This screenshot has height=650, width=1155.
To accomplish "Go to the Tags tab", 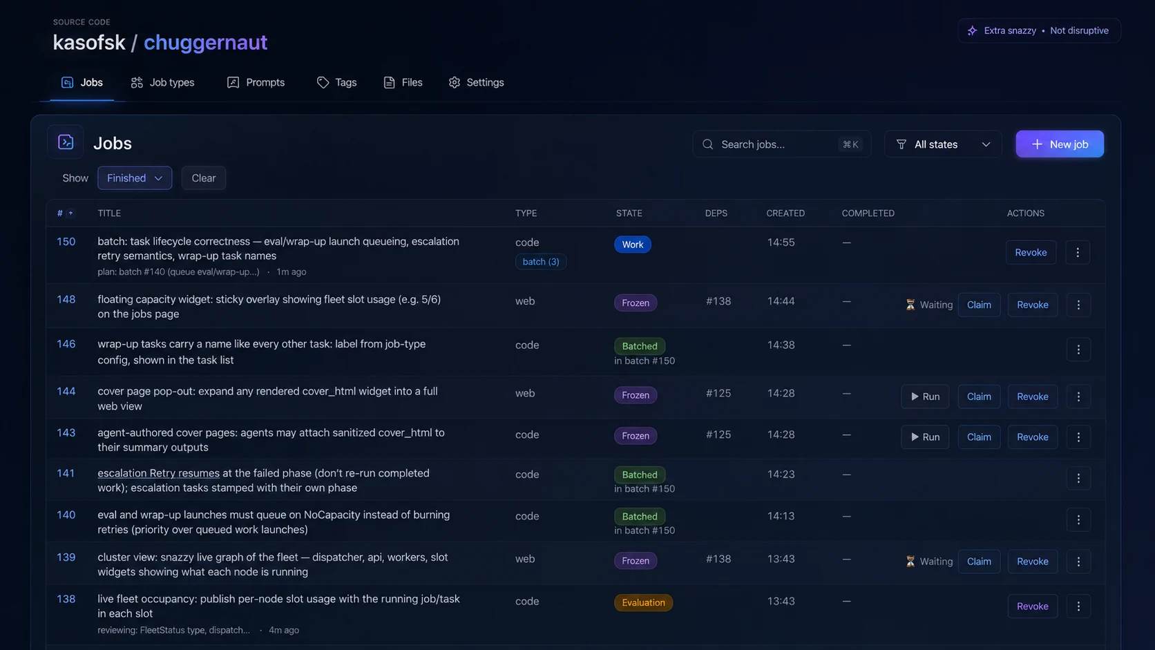I will coord(336,82).
